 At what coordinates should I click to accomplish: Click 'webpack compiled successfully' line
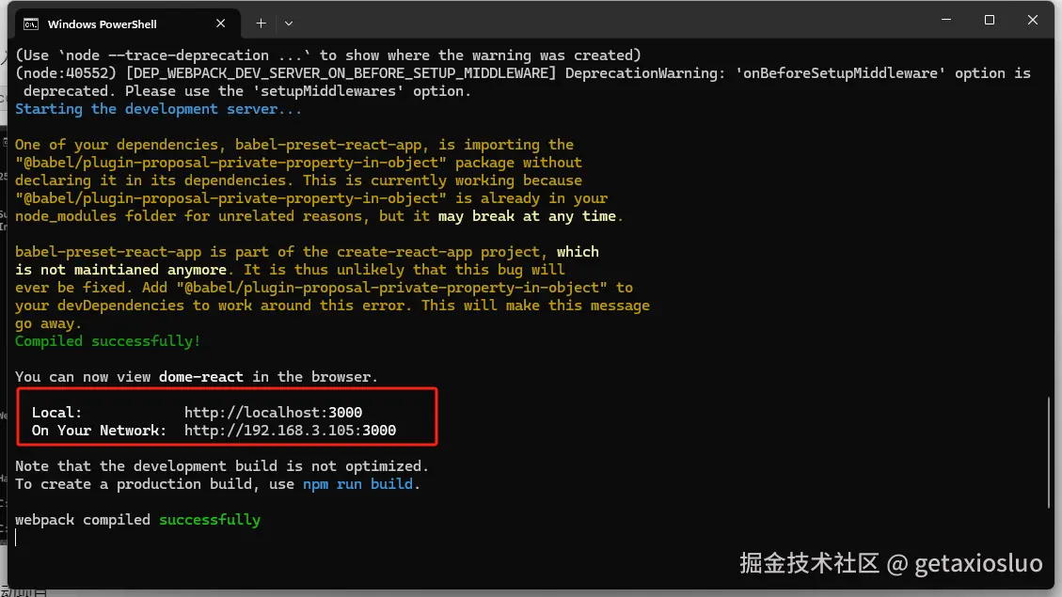pos(137,520)
